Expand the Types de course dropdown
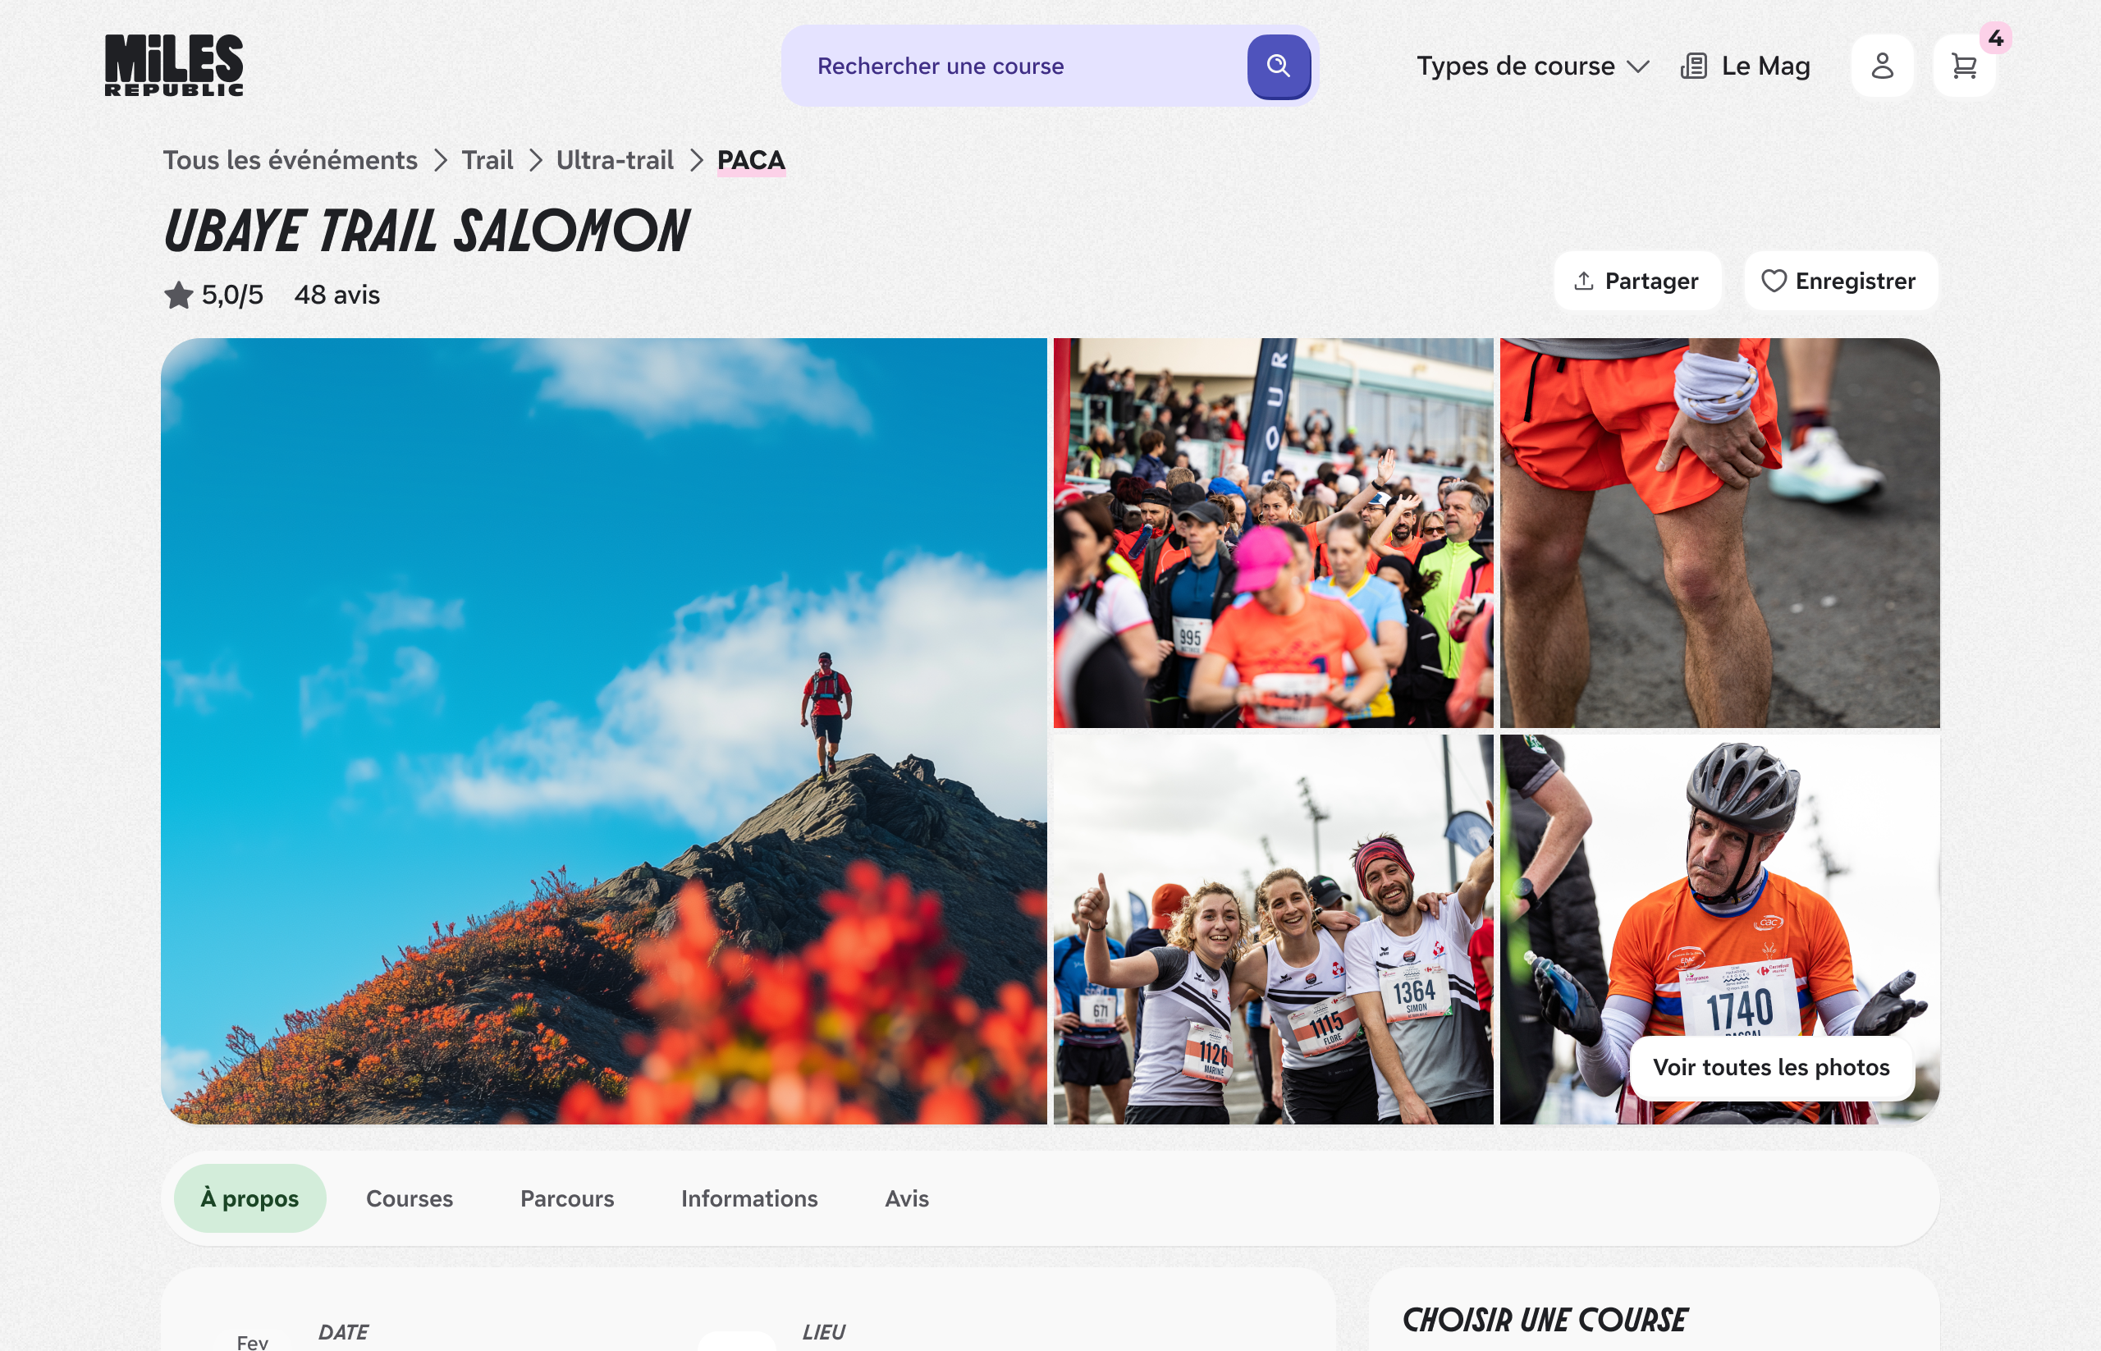2101x1351 pixels. [1532, 66]
